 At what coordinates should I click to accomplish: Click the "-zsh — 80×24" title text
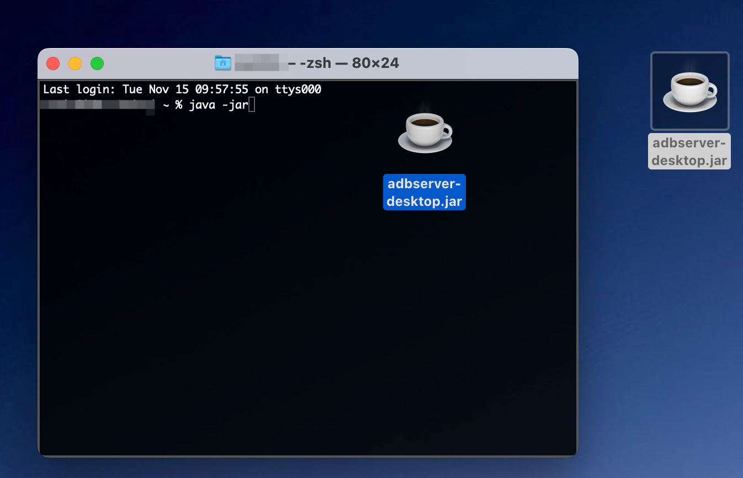[349, 63]
